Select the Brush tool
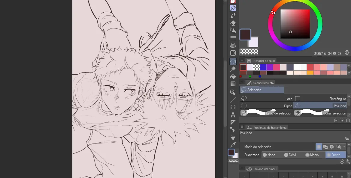 point(233,16)
